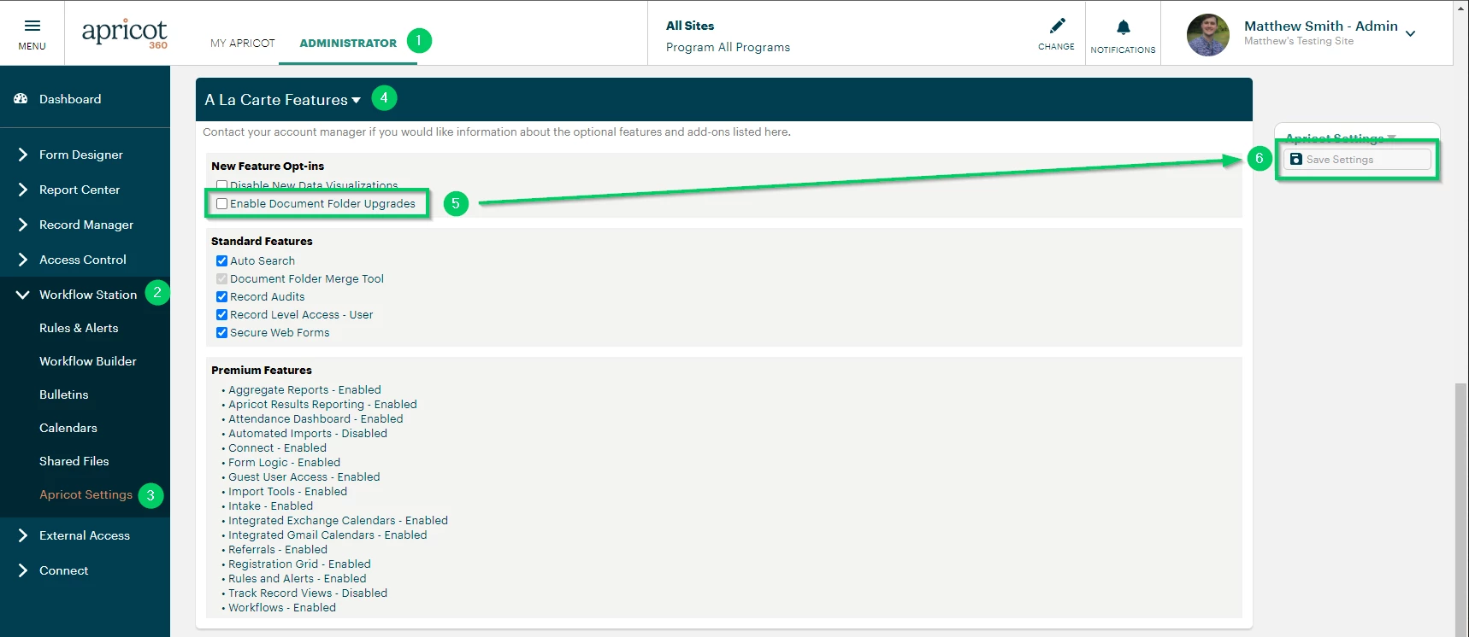The width and height of the screenshot is (1469, 637).
Task: Open the user account dropdown arrow
Action: click(x=1411, y=33)
